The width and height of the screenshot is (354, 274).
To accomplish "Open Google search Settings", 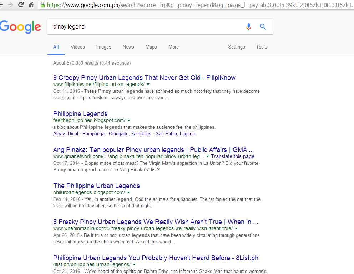I will (236, 47).
